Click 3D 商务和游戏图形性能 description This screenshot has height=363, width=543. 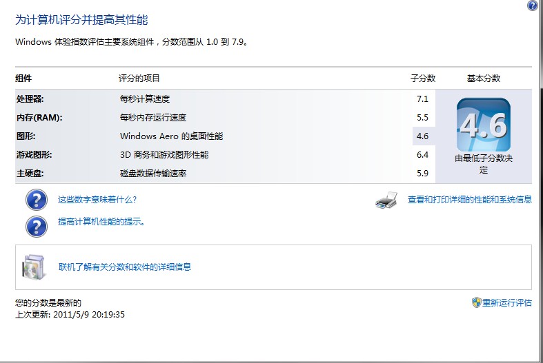(164, 155)
